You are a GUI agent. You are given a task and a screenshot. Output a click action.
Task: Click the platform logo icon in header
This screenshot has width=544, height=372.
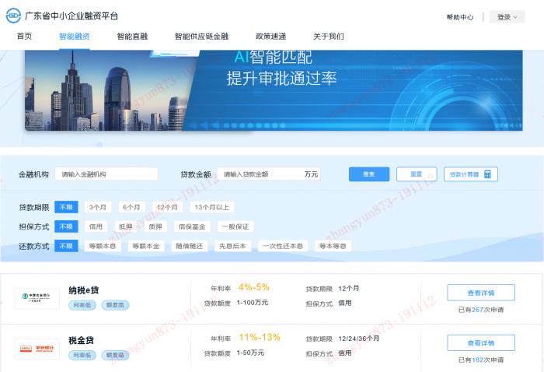tap(13, 16)
